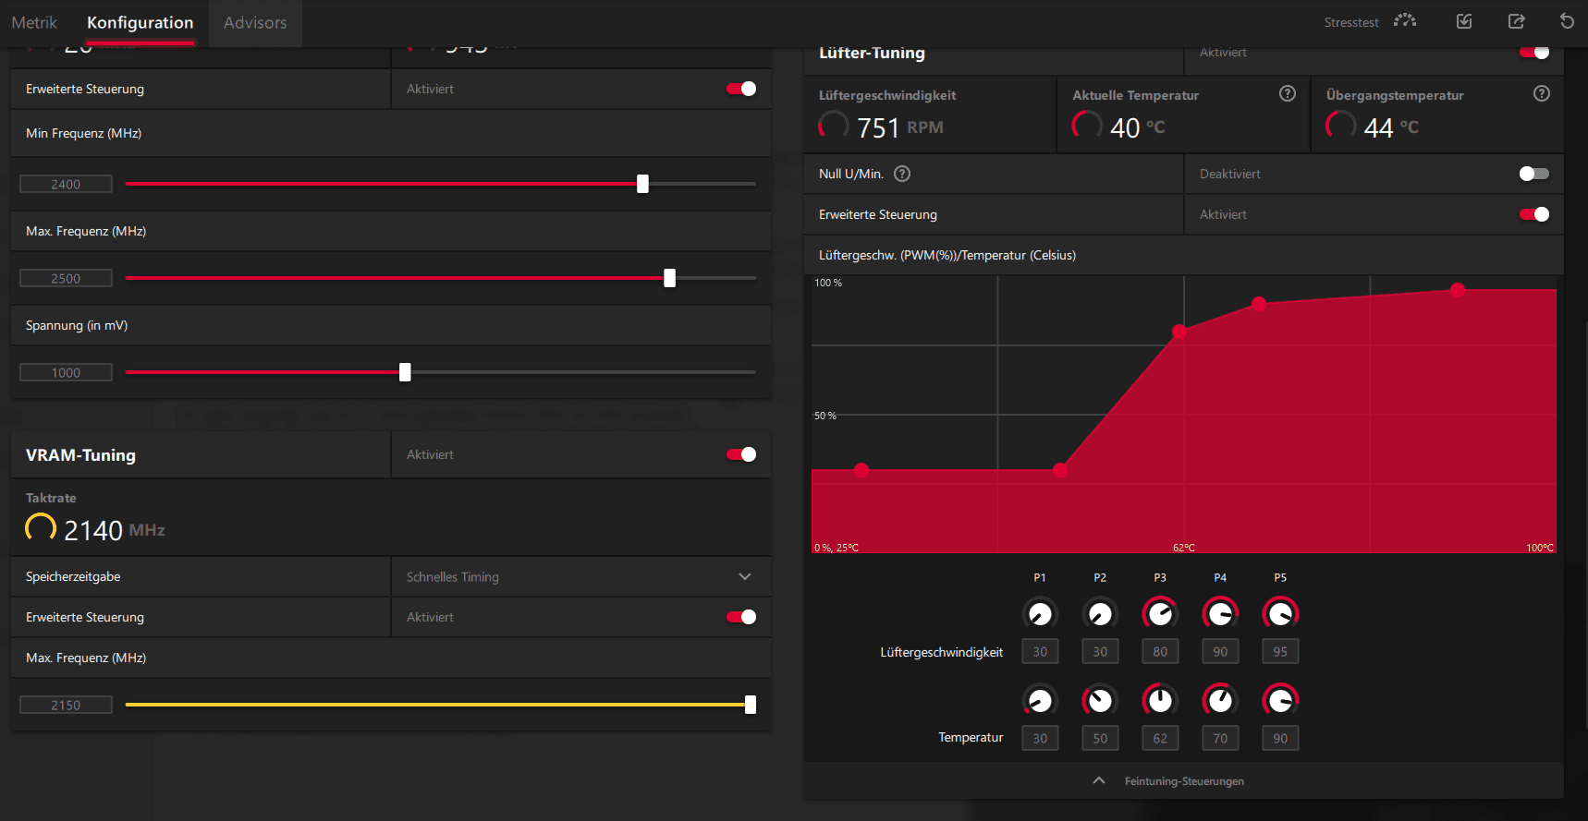Click the fourth fan curve point
The height and width of the screenshot is (821, 1588).
[1259, 304]
